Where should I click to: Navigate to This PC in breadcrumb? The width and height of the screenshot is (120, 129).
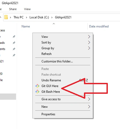point(18,17)
